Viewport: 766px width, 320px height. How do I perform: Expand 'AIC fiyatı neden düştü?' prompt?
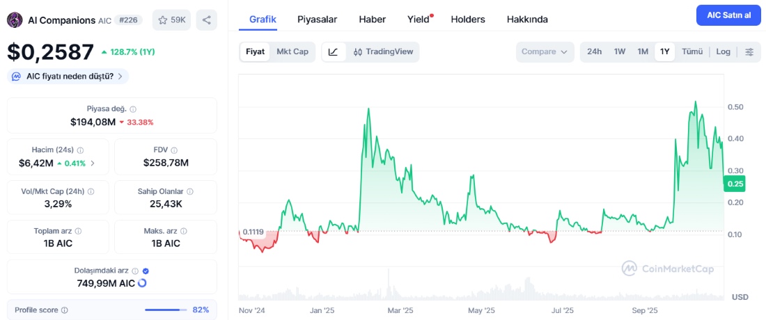(x=68, y=77)
